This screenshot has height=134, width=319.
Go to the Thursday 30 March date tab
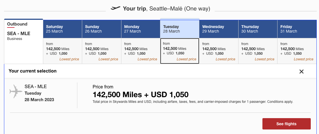pyautogui.click(x=258, y=29)
